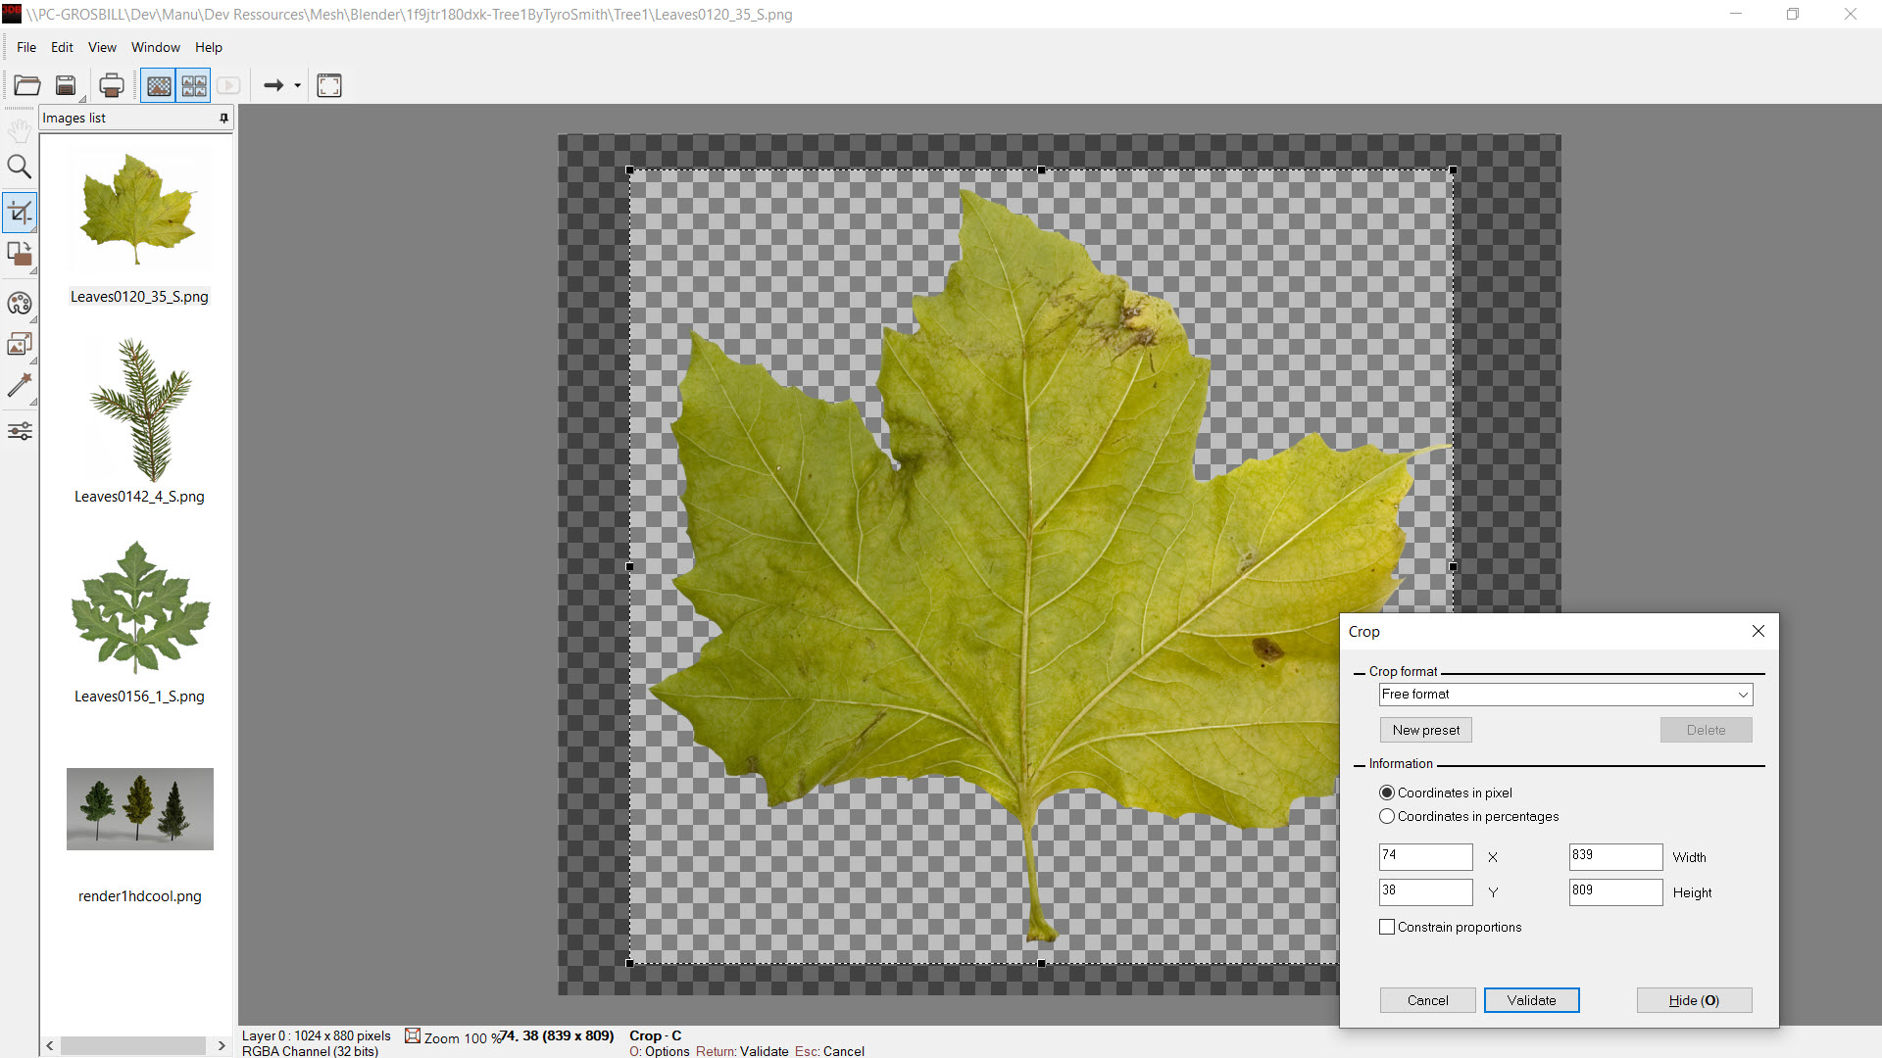Click the 'RGBA Channel (32 bits)' status text
The height and width of the screenshot is (1058, 1882).
(310, 1051)
